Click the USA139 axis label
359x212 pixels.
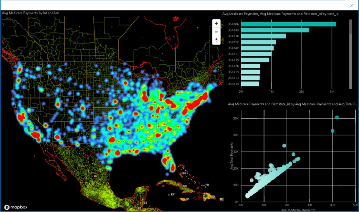[x=233, y=60]
